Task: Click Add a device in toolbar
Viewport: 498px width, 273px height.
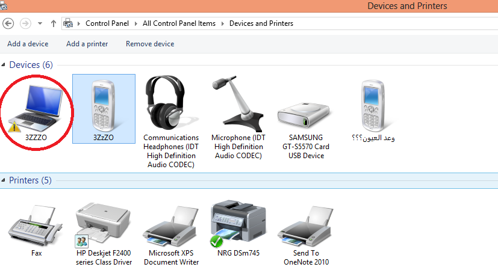Action: click(28, 44)
